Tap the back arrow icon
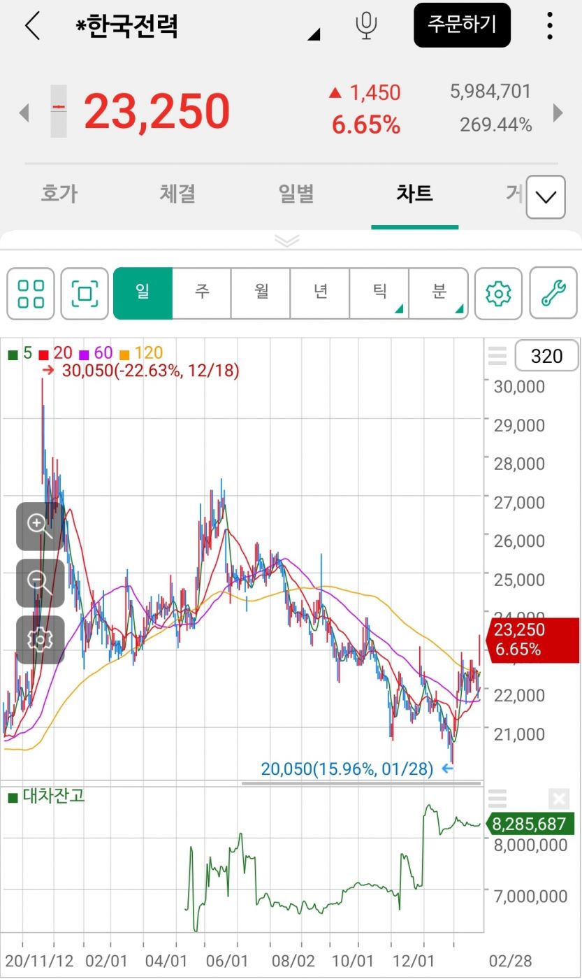The image size is (582, 979). point(32,26)
